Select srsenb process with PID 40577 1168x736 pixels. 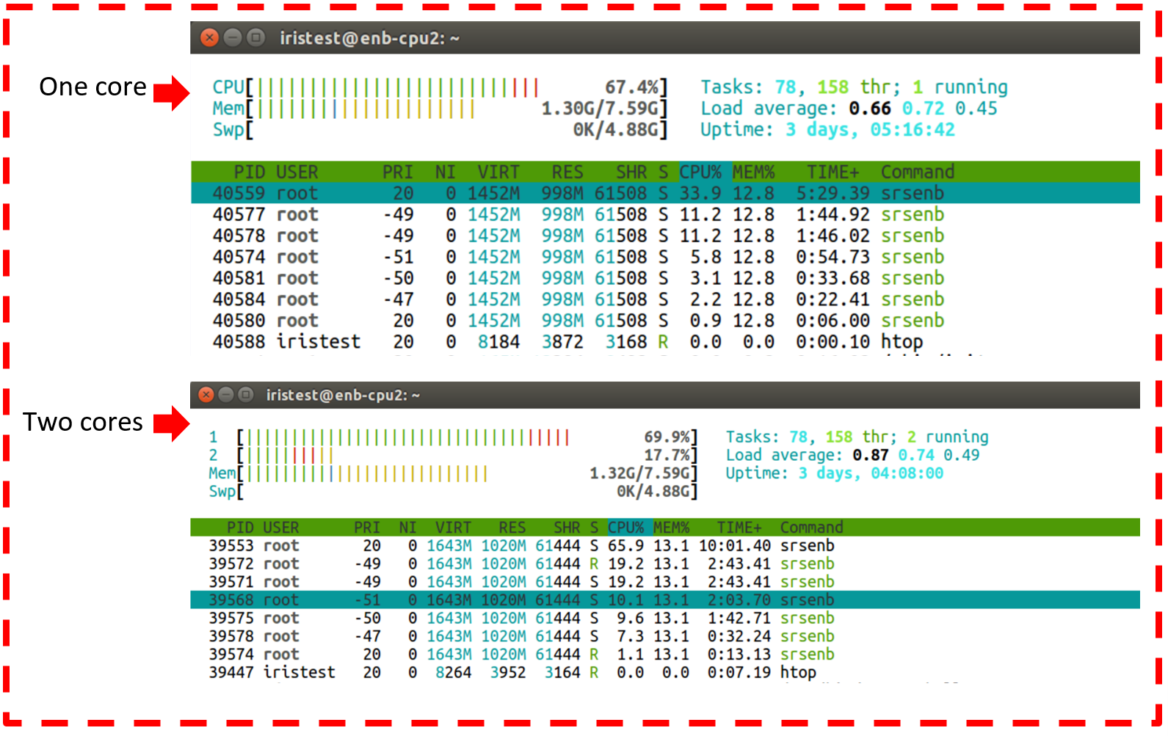[x=665, y=214]
